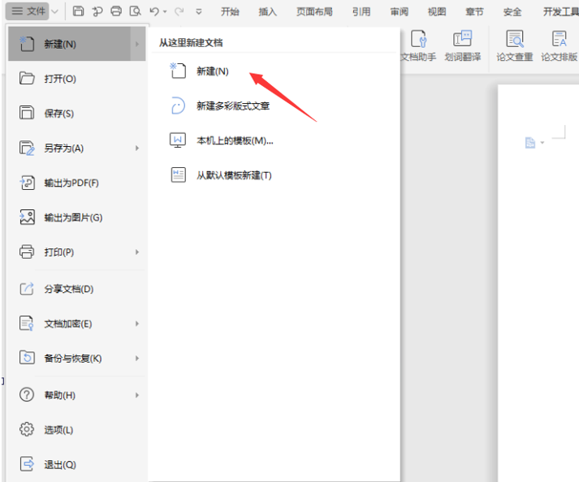Switch to the 视图 tab
Image resolution: width=579 pixels, height=482 pixels.
[437, 12]
